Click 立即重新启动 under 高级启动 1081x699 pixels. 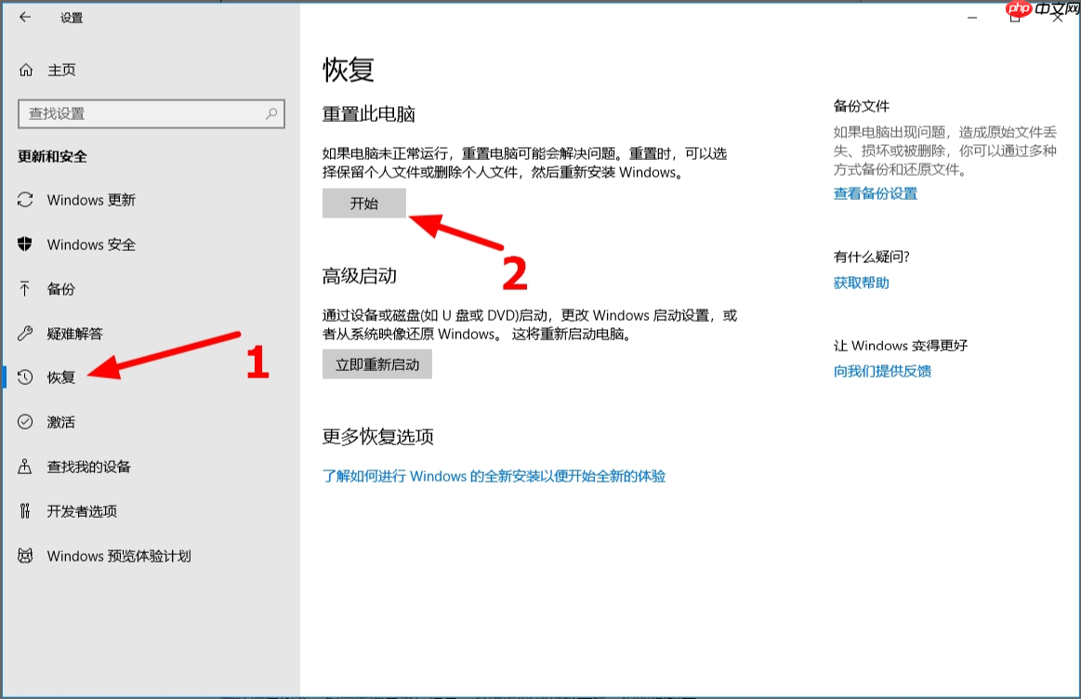click(376, 364)
